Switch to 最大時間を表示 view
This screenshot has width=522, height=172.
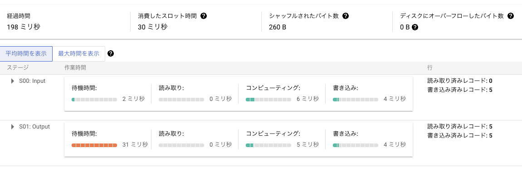(79, 54)
